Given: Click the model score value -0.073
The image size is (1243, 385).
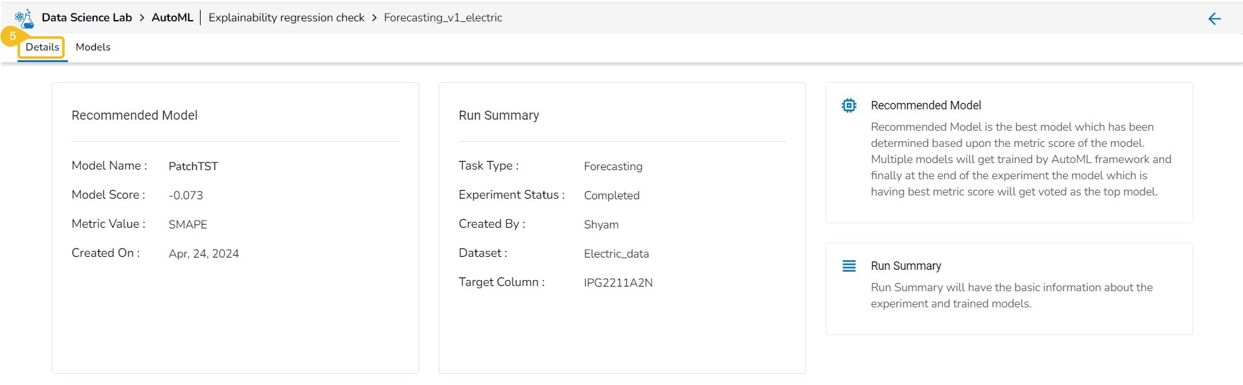Looking at the screenshot, I should click(x=186, y=195).
